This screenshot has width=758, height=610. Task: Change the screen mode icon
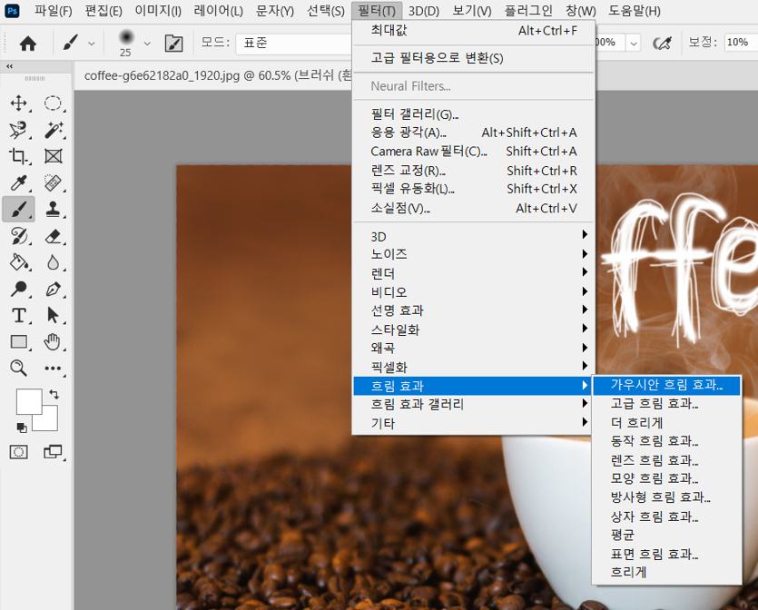[53, 452]
